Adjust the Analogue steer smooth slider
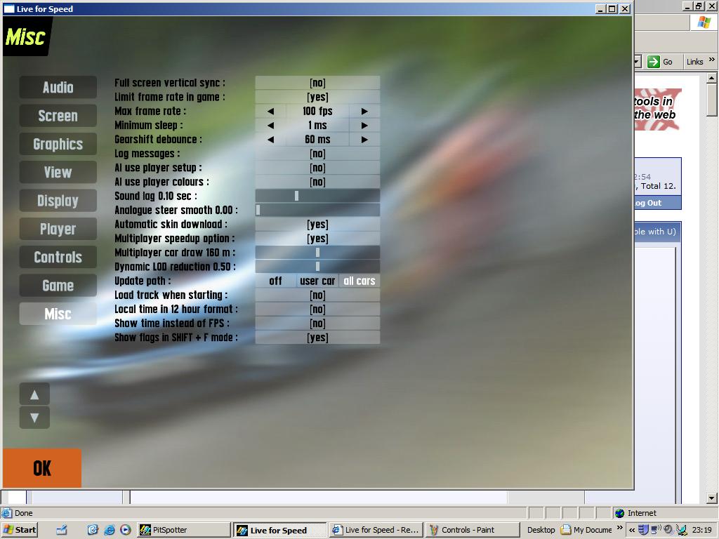719x539 pixels. click(317, 211)
